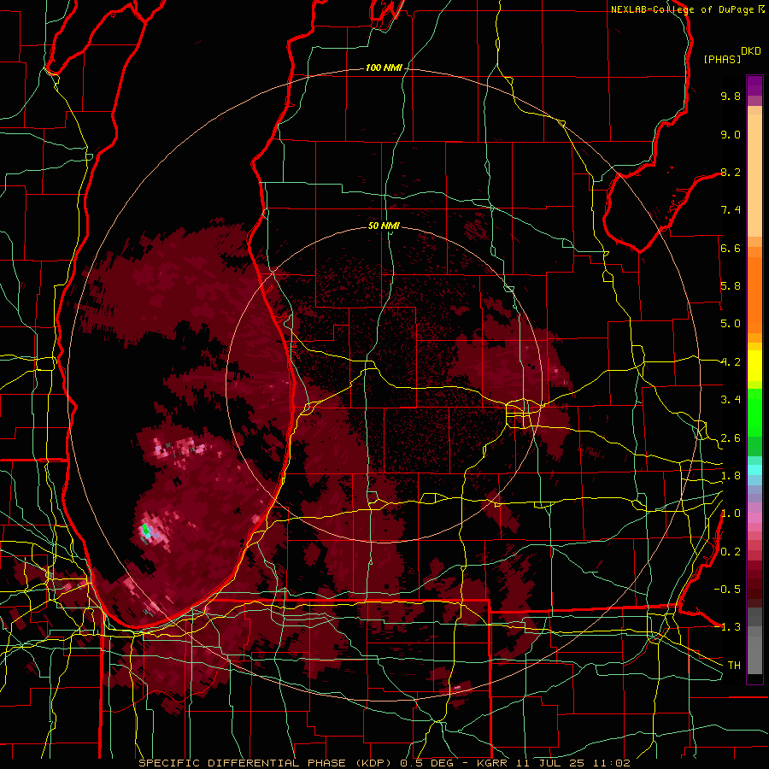
Task: Click the DKD label above the color scale
Action: (751, 51)
